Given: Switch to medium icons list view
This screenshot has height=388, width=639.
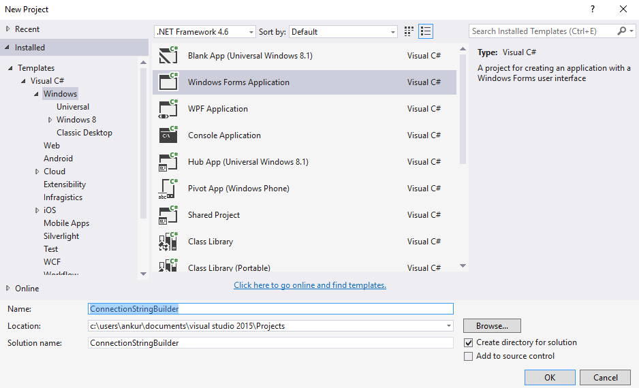Looking at the screenshot, I should pyautogui.click(x=426, y=31).
